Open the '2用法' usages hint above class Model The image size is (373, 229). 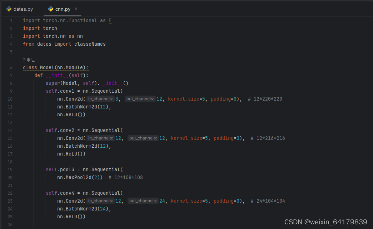(29, 60)
